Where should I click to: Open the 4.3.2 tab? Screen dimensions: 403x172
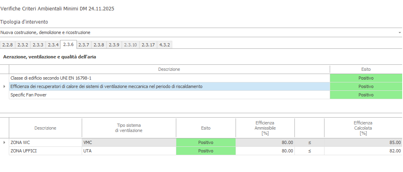point(165,45)
